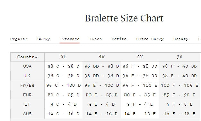Switch to the Curvy tab
This screenshot has height=121, width=201.
click(x=44, y=39)
